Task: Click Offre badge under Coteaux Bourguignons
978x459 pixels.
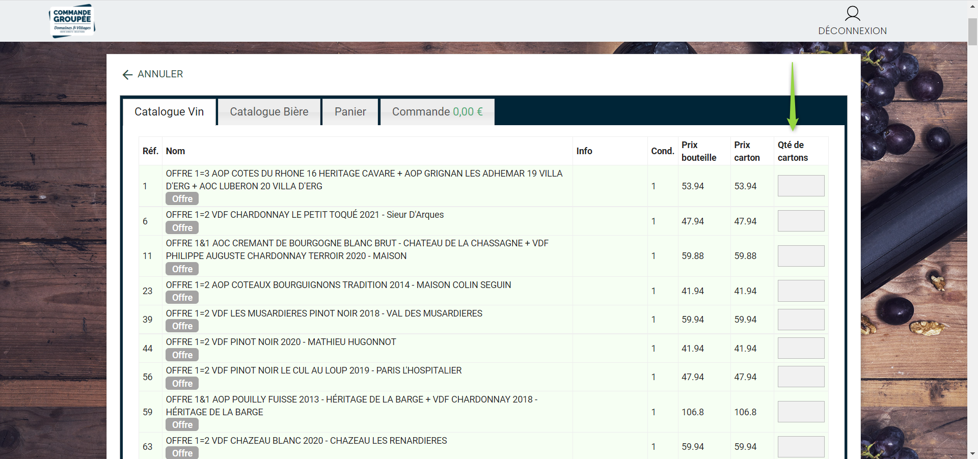Action: tap(182, 298)
